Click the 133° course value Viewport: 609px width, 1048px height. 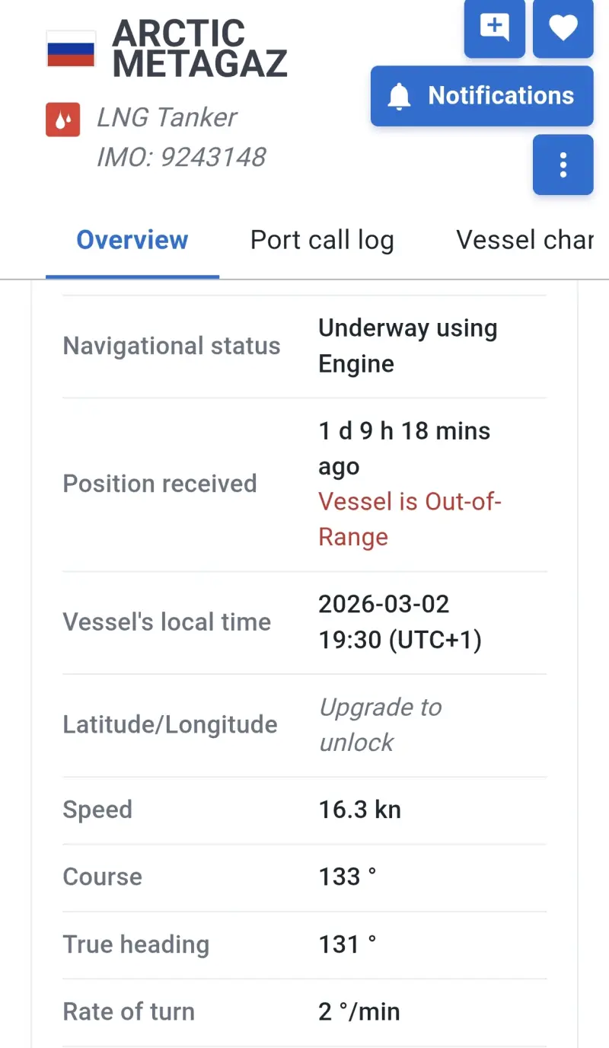click(347, 877)
